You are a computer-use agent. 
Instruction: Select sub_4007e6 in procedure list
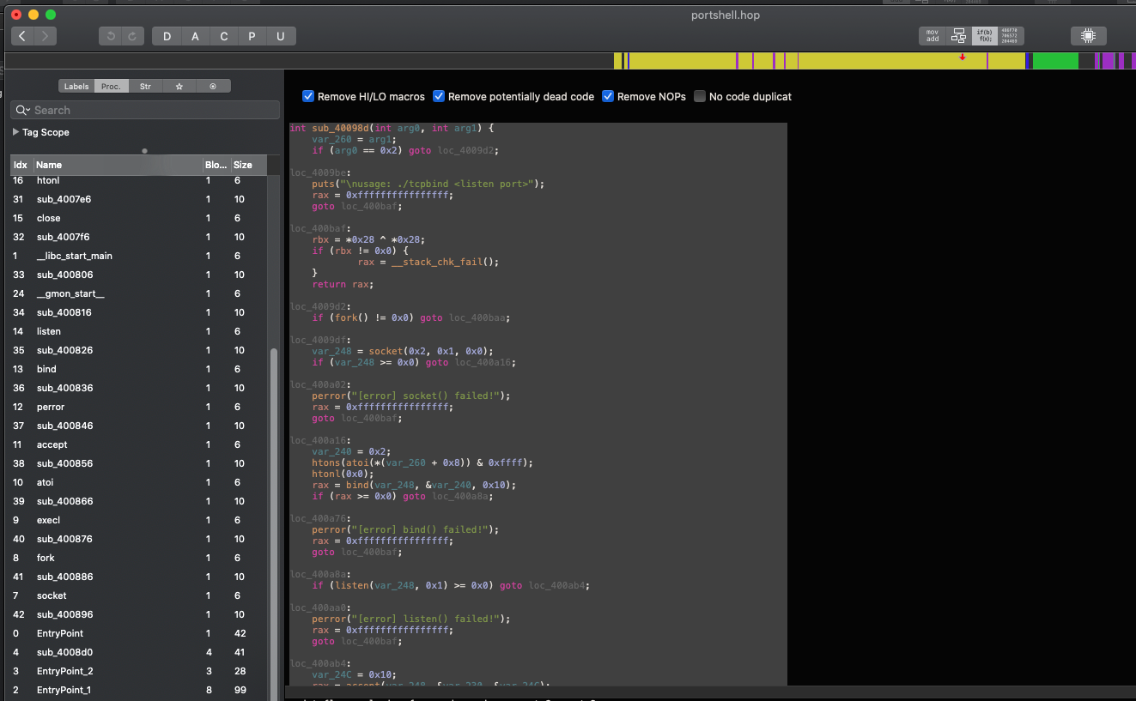(x=138, y=199)
